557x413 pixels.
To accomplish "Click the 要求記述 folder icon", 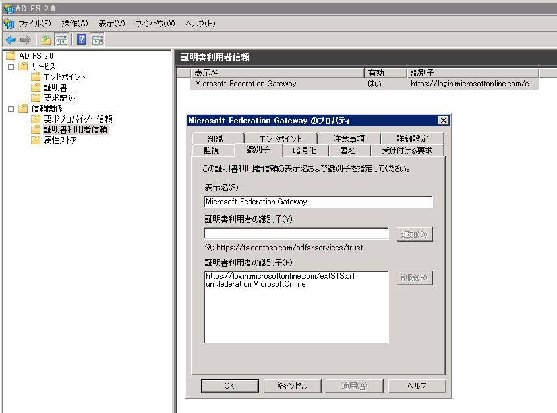I will 36,97.
